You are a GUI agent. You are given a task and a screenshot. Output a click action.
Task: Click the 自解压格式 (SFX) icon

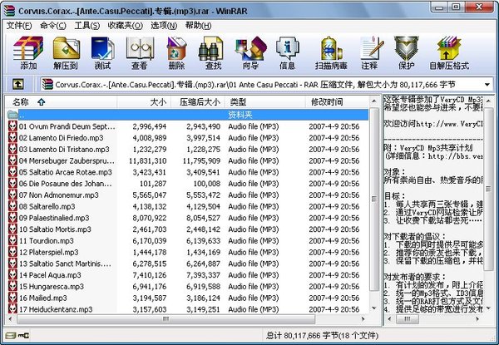[449, 52]
